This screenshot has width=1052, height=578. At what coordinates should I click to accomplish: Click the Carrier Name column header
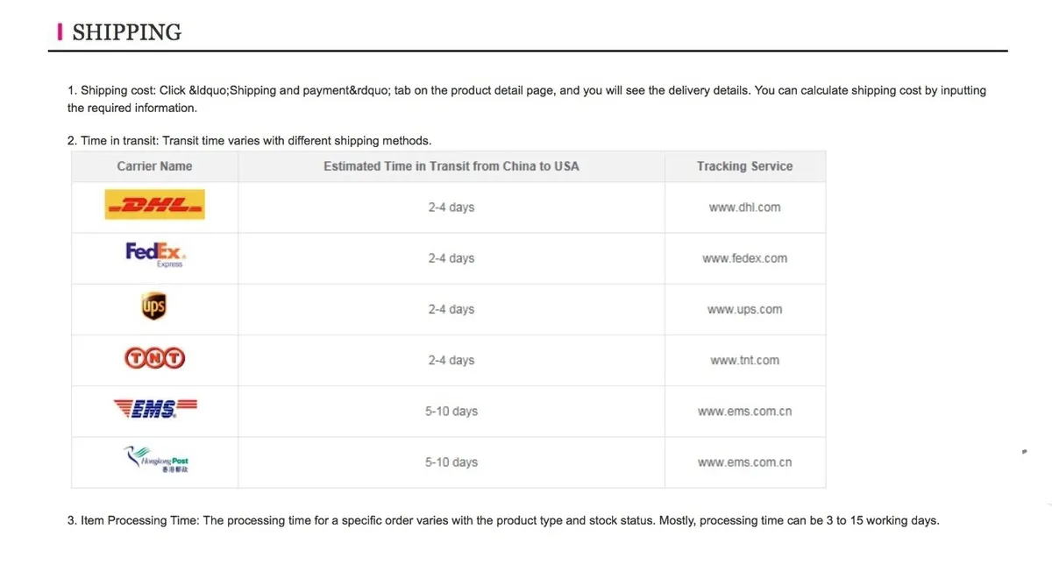(154, 166)
